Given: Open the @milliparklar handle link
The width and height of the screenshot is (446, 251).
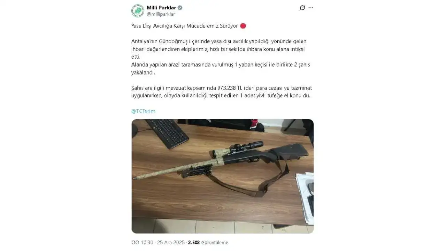Looking at the screenshot, I should (161, 14).
